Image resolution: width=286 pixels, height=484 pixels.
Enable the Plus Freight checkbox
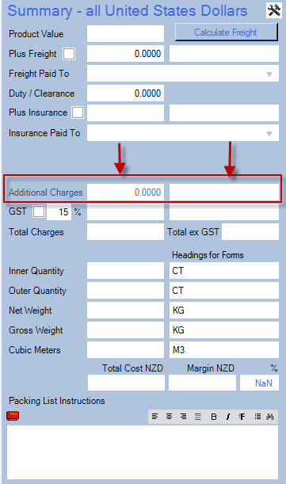coord(69,54)
